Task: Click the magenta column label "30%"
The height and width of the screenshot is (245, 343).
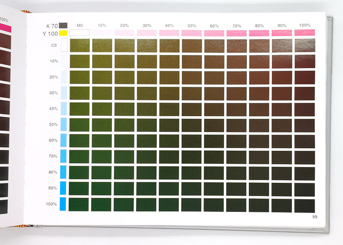Action: (147, 26)
